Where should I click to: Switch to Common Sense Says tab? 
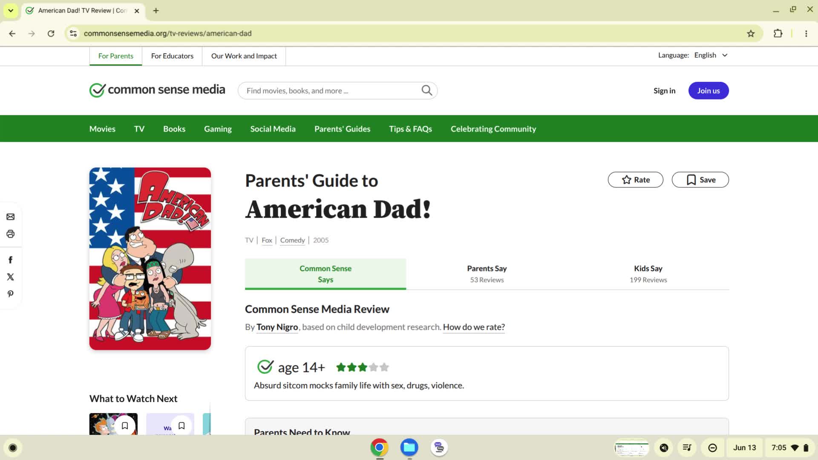point(325,274)
